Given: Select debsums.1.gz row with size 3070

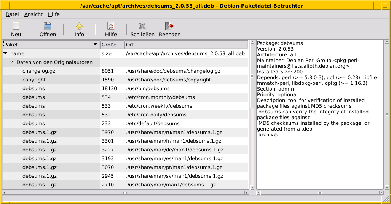Looking at the screenshot, I should 125,167.
